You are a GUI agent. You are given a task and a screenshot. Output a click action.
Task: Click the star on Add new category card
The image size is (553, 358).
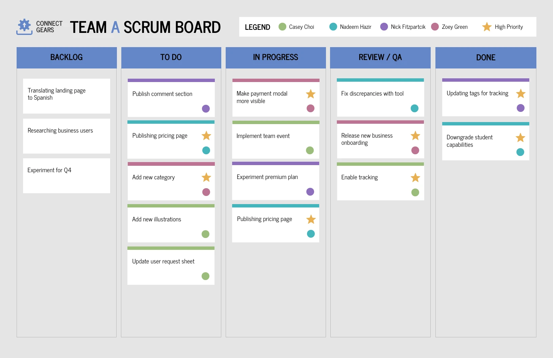tap(206, 177)
